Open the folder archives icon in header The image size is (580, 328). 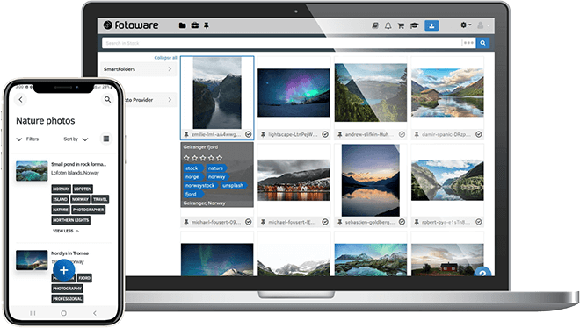coord(182,25)
